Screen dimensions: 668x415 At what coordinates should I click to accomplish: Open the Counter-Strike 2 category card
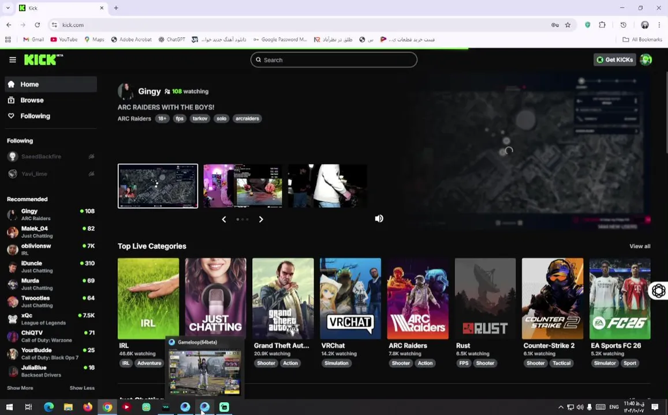click(x=553, y=299)
